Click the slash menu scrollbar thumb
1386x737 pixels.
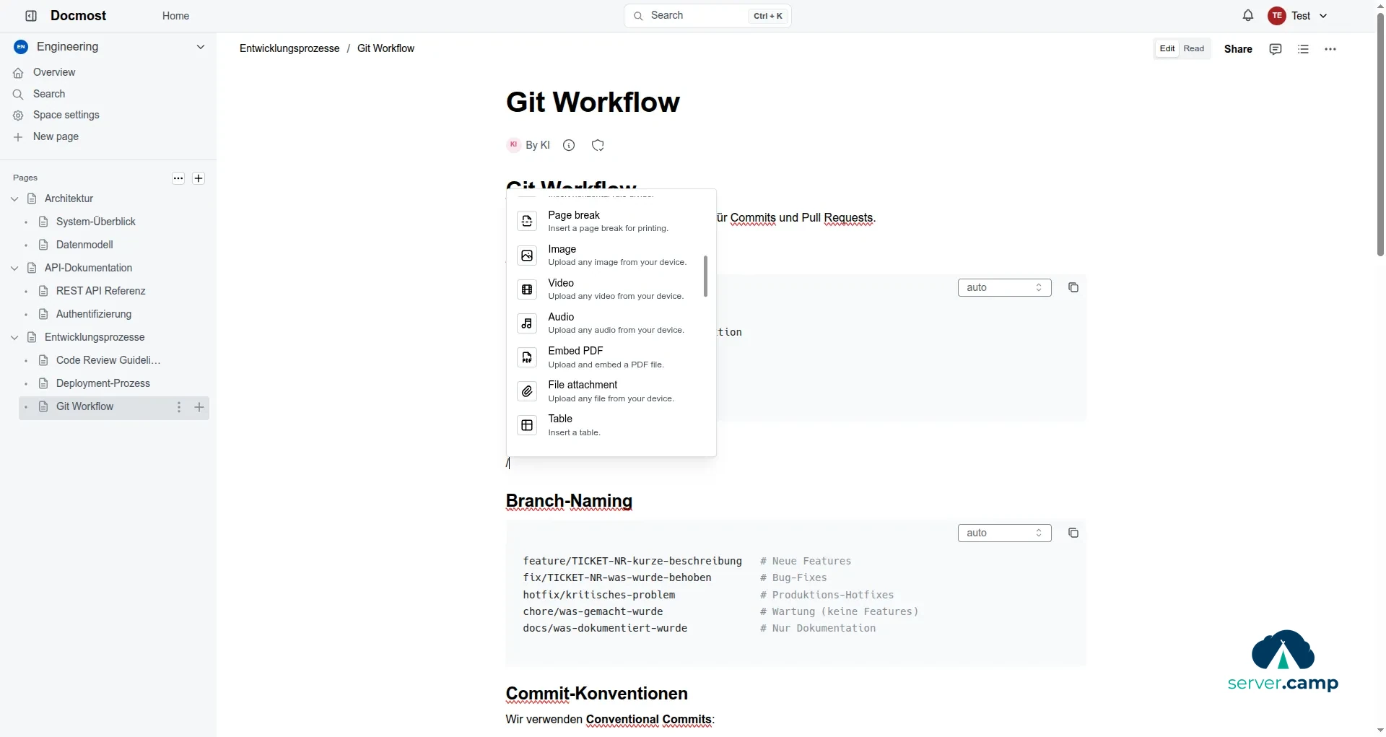click(x=705, y=276)
